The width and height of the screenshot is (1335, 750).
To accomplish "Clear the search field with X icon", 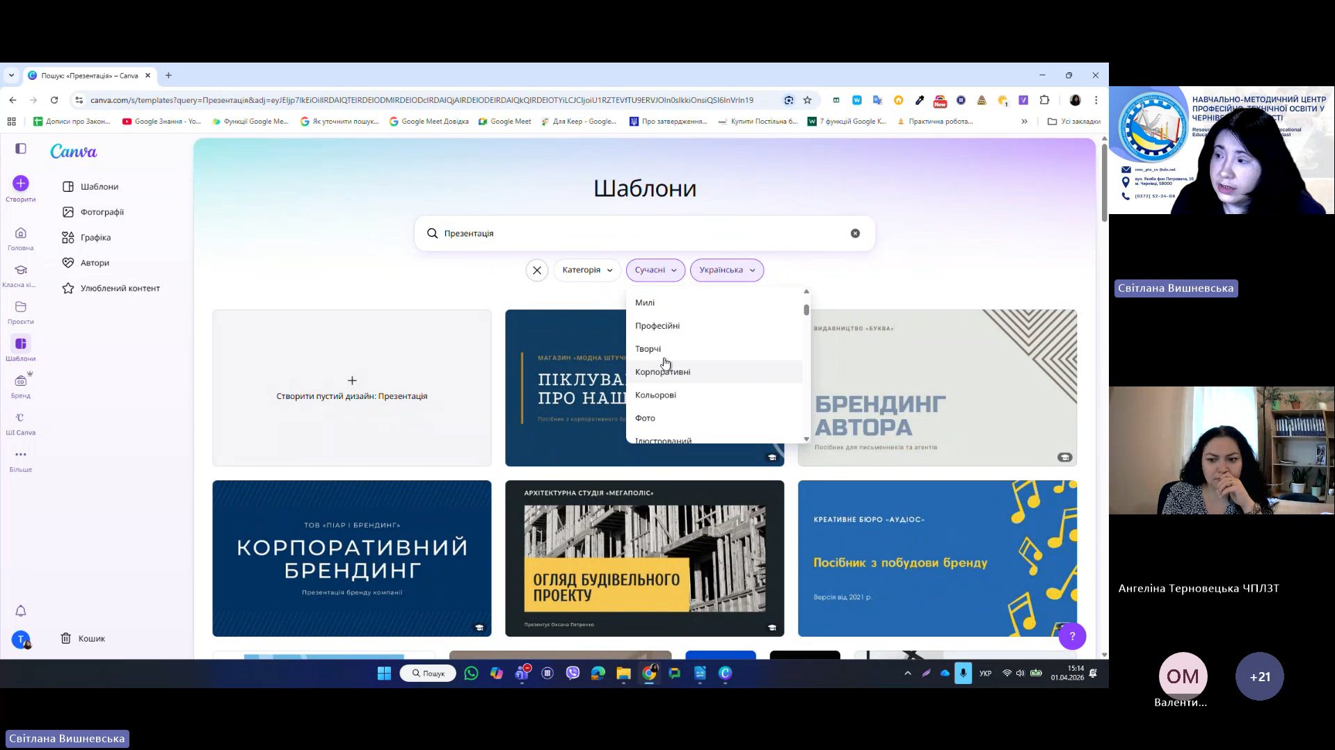I will click(855, 234).
